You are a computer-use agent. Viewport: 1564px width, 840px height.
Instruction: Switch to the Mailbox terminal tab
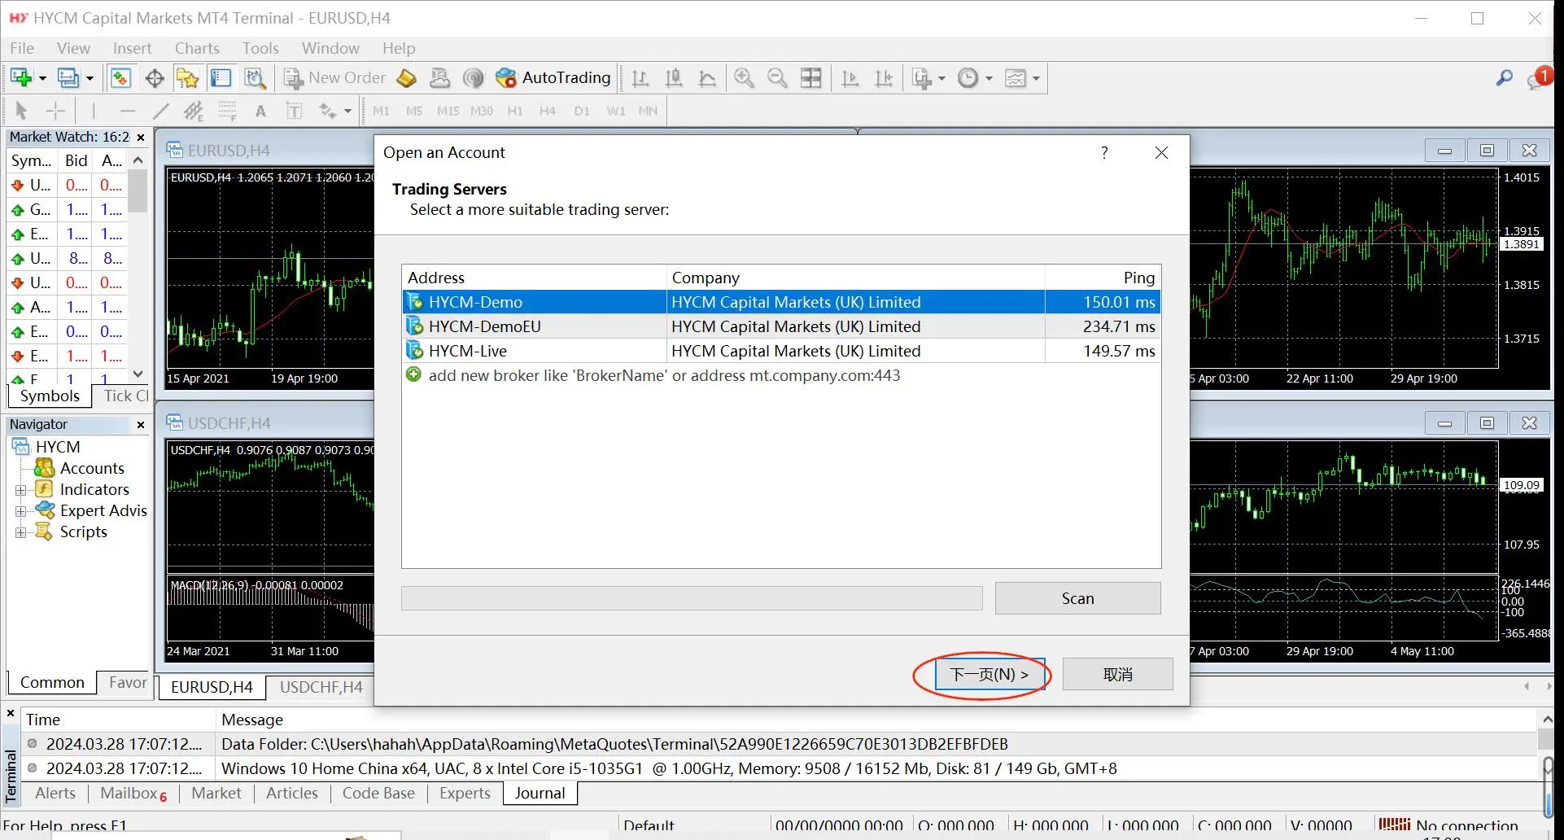tap(133, 793)
